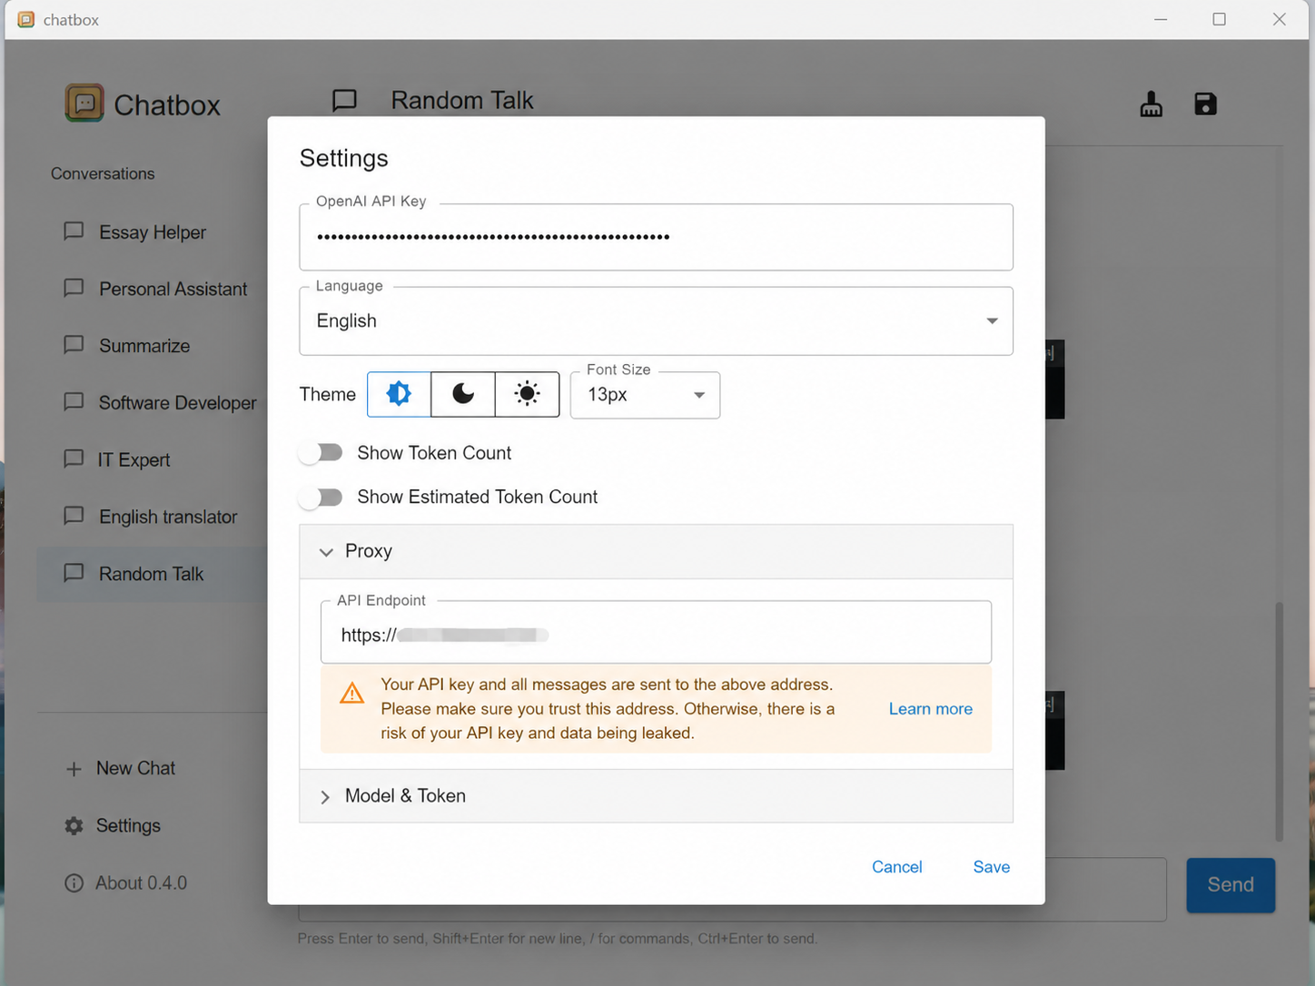Click the chat icon beside Essay Helper

(x=74, y=232)
